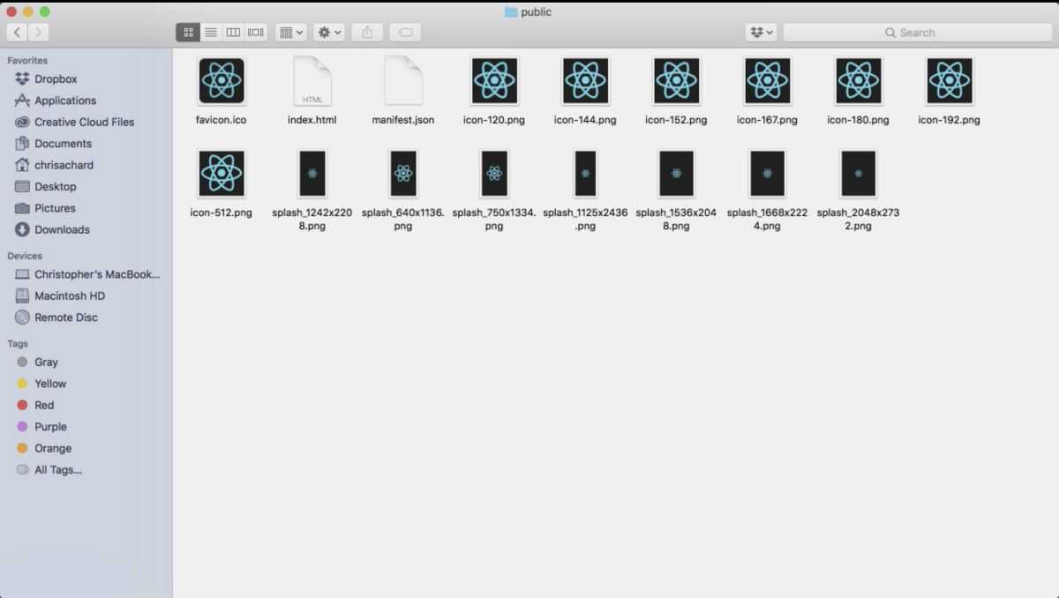The height and width of the screenshot is (598, 1059).
Task: Select the splash_1125x2436.png thumbnail
Action: click(x=585, y=173)
